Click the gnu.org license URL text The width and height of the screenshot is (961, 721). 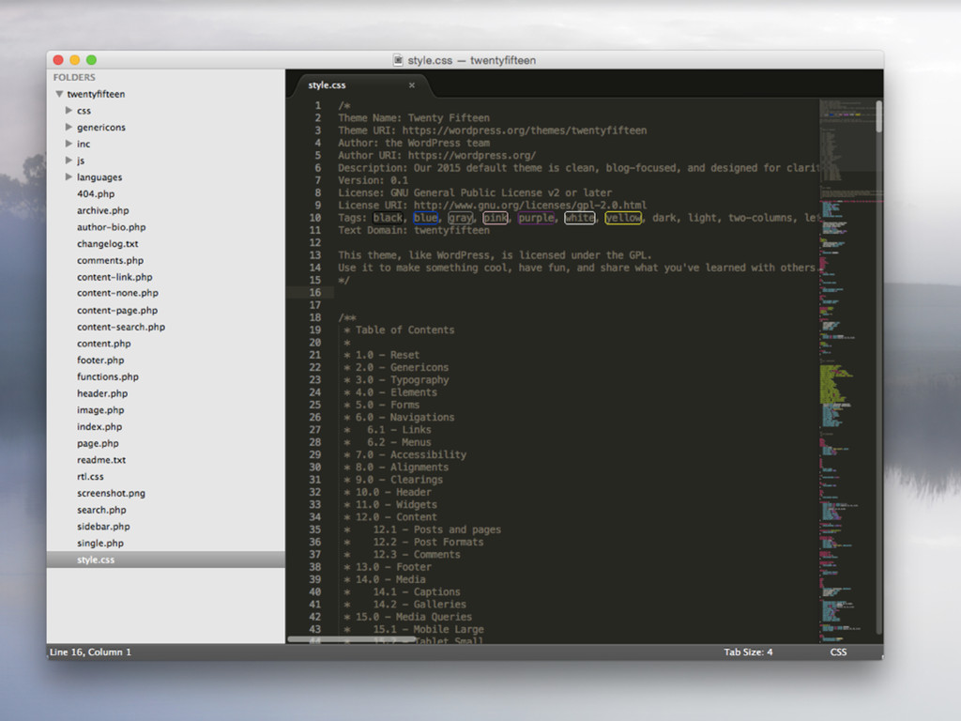(530, 206)
